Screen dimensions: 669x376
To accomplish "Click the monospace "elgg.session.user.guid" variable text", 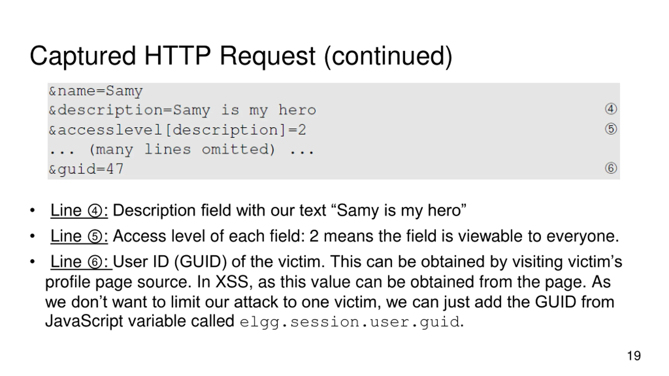I will tap(350, 322).
